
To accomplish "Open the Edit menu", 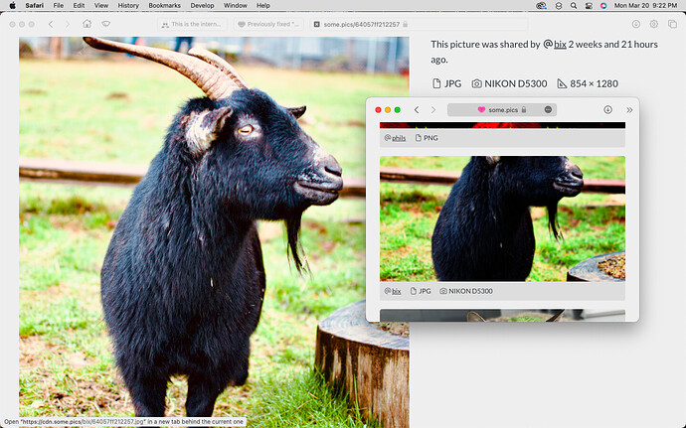I will click(79, 5).
